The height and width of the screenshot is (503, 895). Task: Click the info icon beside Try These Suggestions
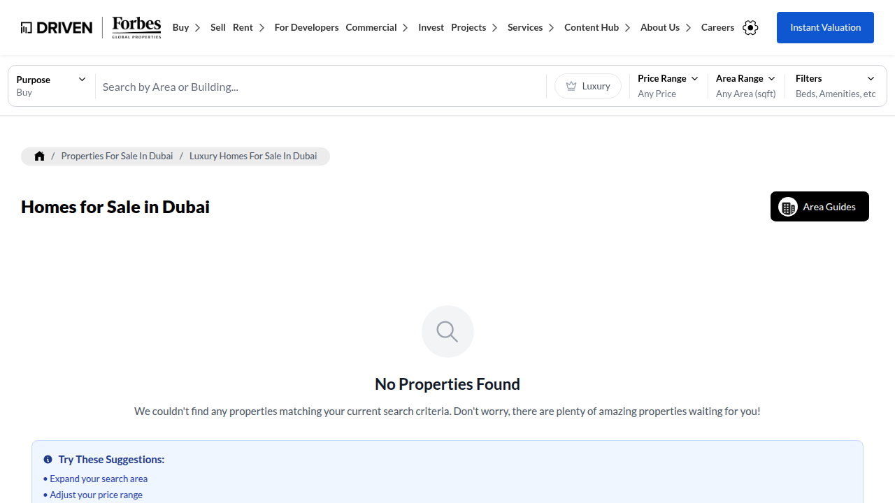pos(48,459)
